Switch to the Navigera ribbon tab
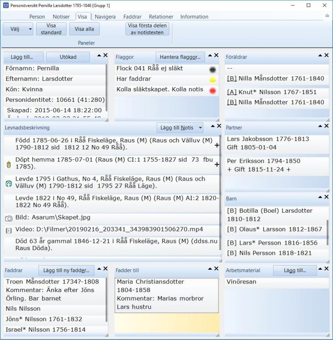The image size is (333, 340). click(x=105, y=17)
